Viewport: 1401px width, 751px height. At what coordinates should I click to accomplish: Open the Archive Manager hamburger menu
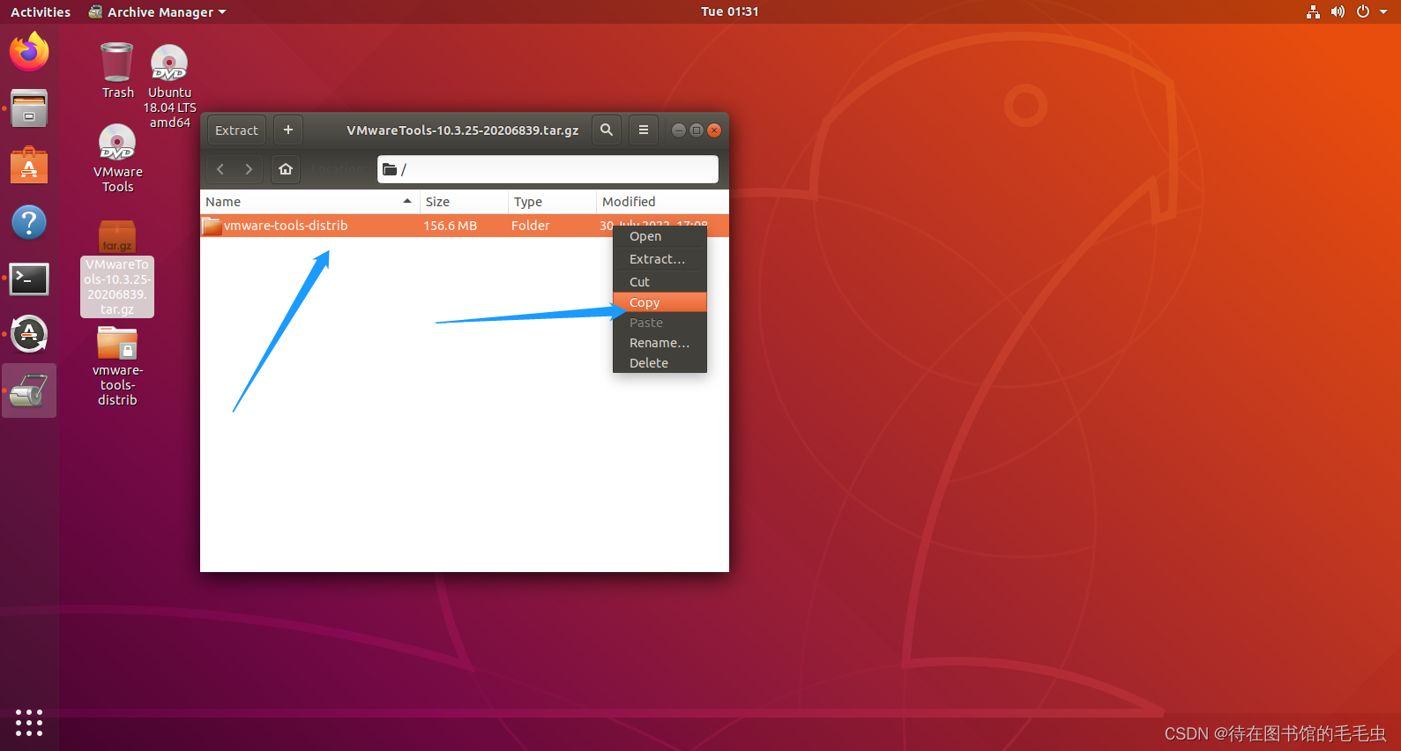(x=644, y=130)
